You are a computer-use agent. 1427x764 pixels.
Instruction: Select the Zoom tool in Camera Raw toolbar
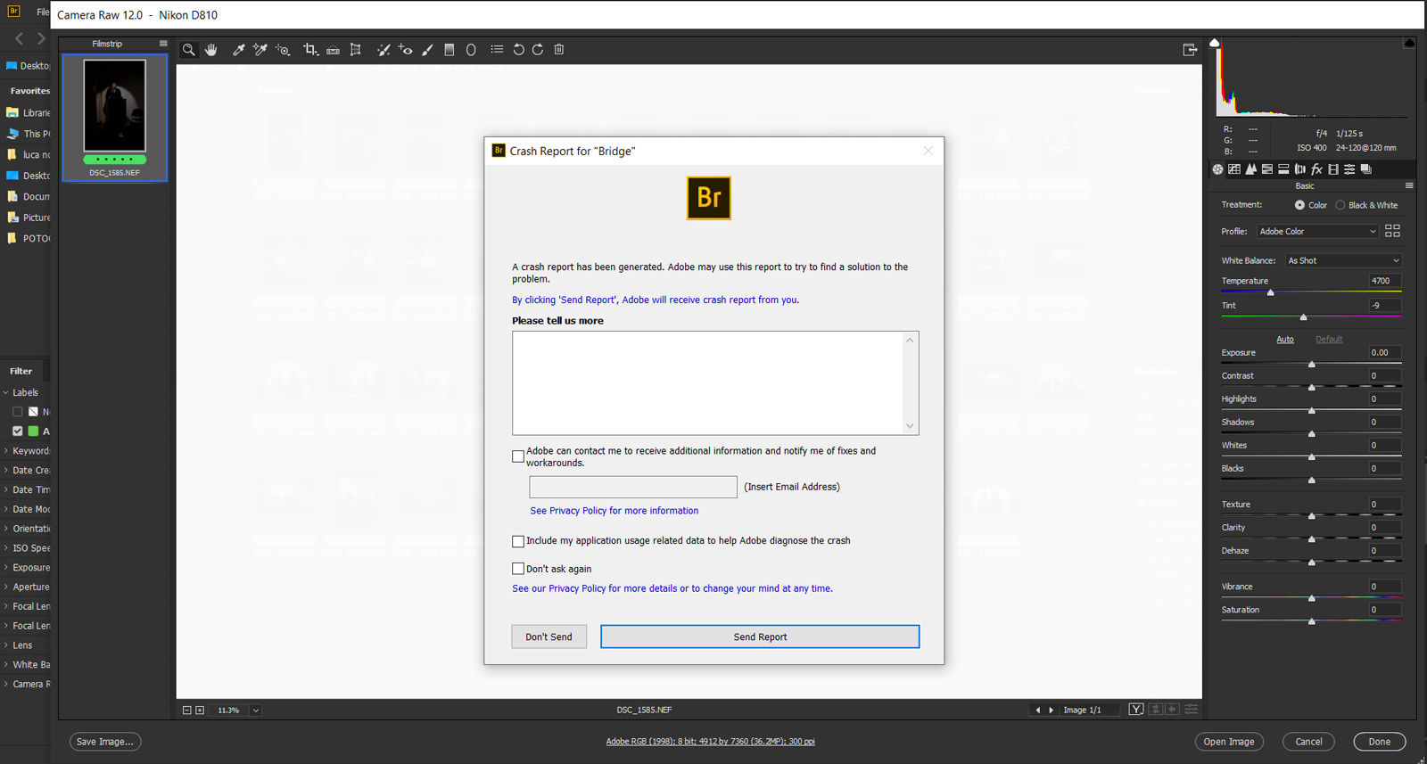[188, 50]
